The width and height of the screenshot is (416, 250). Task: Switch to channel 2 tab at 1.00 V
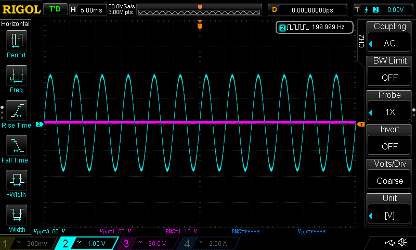[x=87, y=243]
